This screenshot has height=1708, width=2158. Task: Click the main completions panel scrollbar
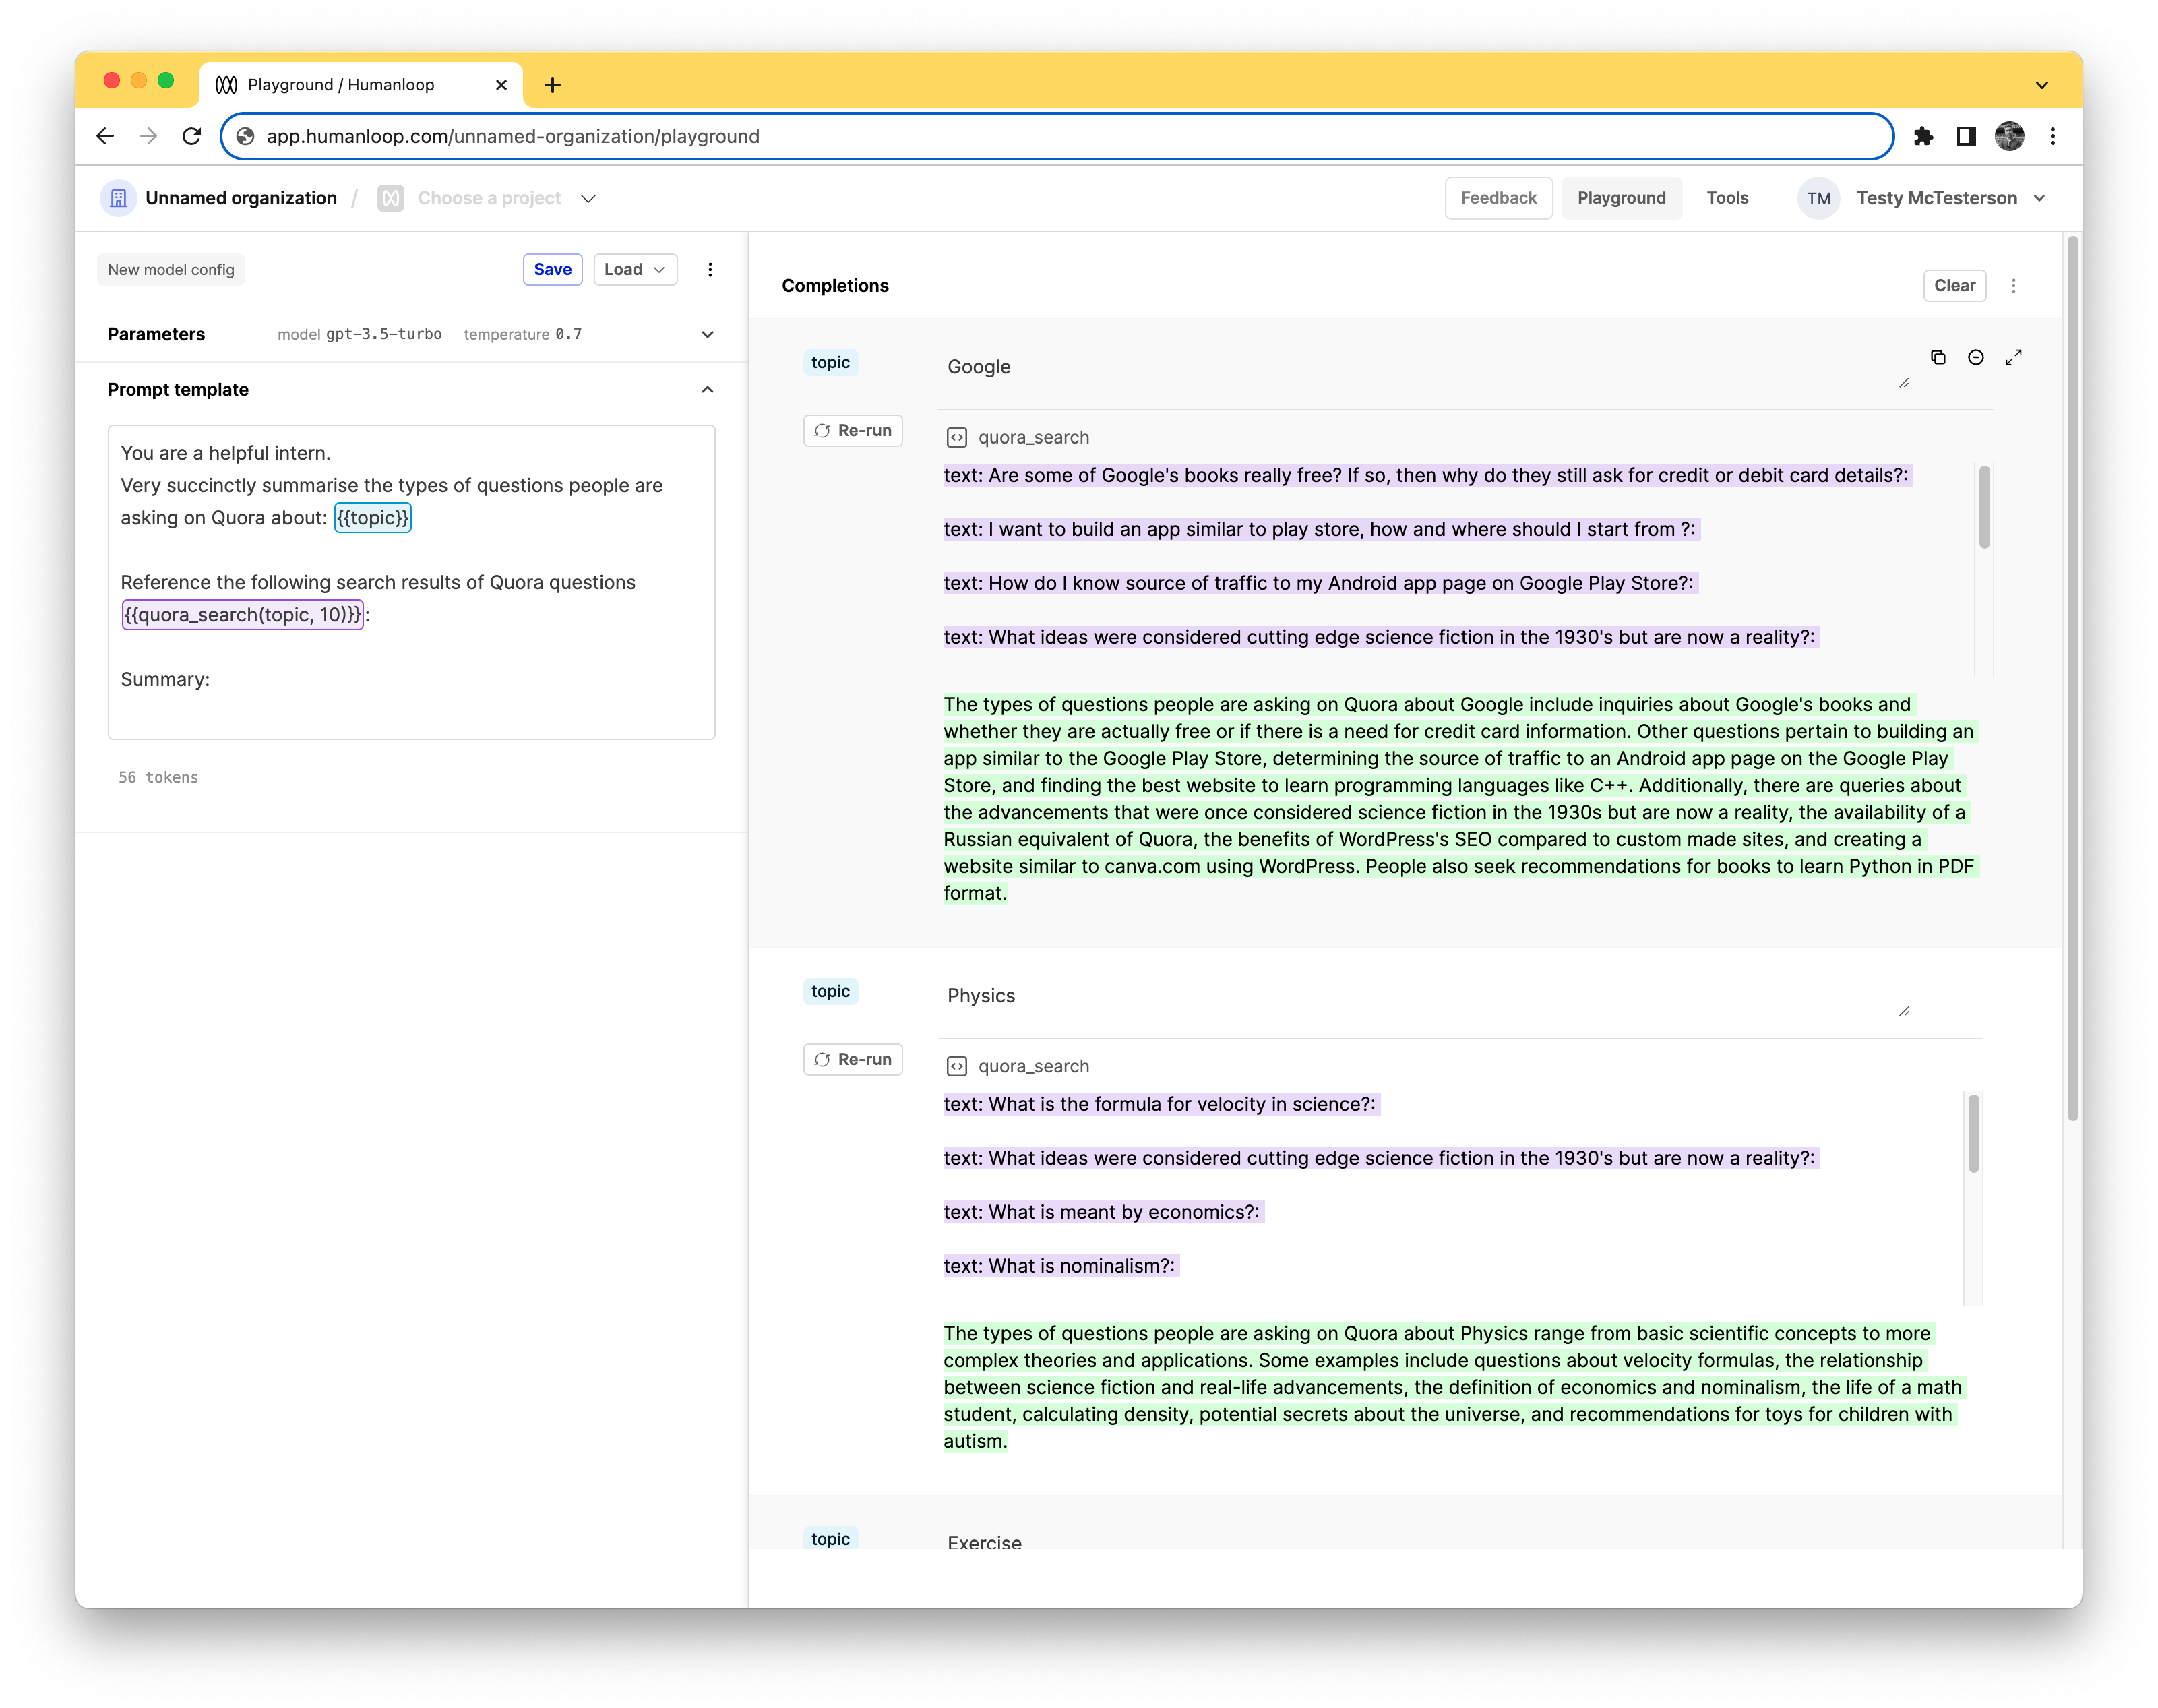(2073, 678)
